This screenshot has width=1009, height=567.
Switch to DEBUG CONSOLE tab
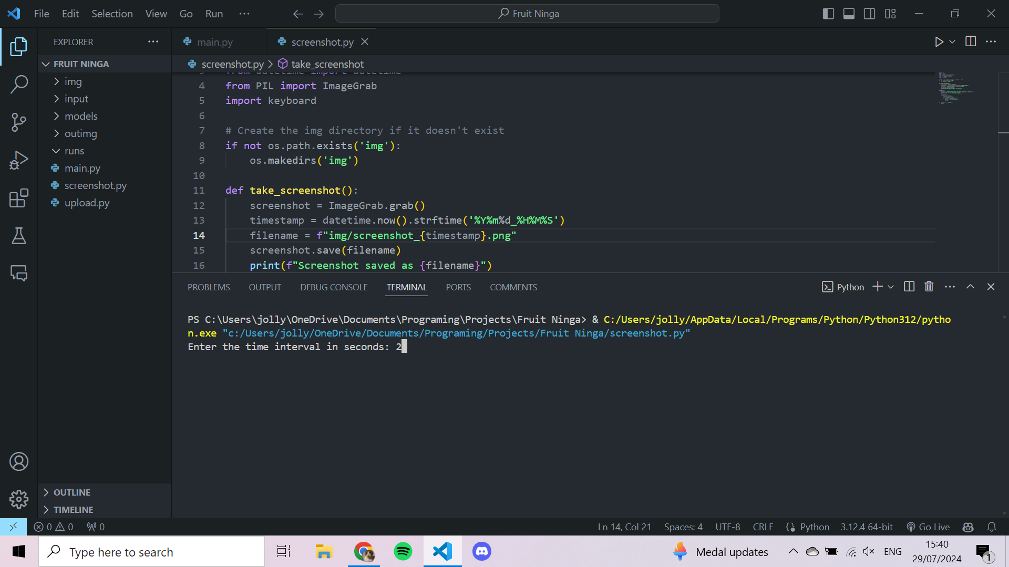click(334, 287)
